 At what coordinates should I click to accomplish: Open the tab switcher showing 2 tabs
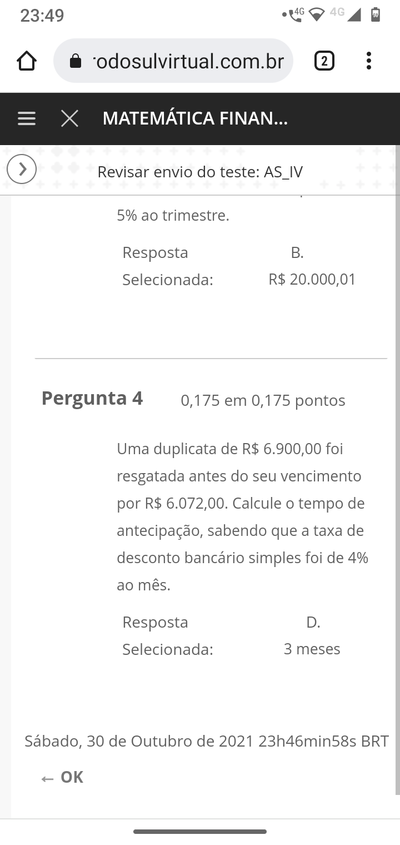point(324,61)
